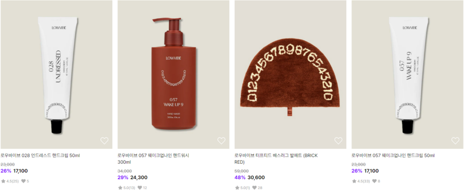Image resolution: width=464 pixels, height=193 pixels.
Task: Open 057 Wake Up 9 hand cream tube image
Action: click(x=407, y=75)
